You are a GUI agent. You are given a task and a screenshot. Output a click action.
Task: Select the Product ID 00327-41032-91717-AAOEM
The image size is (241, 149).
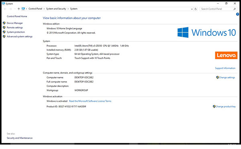point(72,106)
